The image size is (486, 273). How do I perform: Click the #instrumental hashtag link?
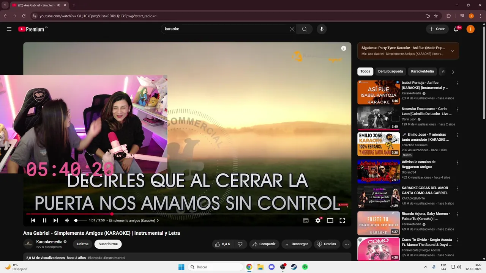(114, 258)
